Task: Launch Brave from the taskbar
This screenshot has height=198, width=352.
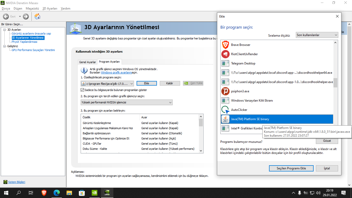Action: tap(44, 193)
